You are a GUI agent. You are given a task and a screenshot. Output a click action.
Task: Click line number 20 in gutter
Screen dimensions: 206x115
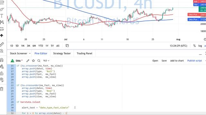coord(12,80)
